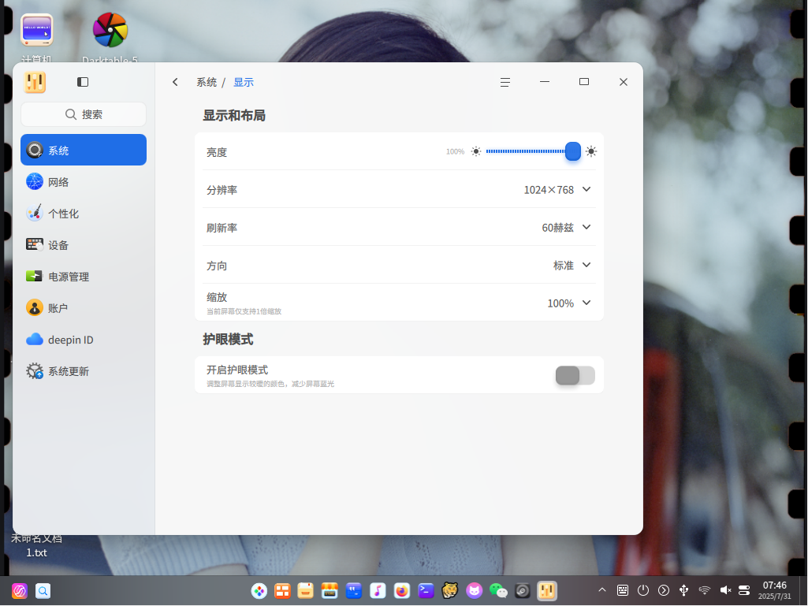Open the quick settings toggle tray icon

pyautogui.click(x=744, y=590)
